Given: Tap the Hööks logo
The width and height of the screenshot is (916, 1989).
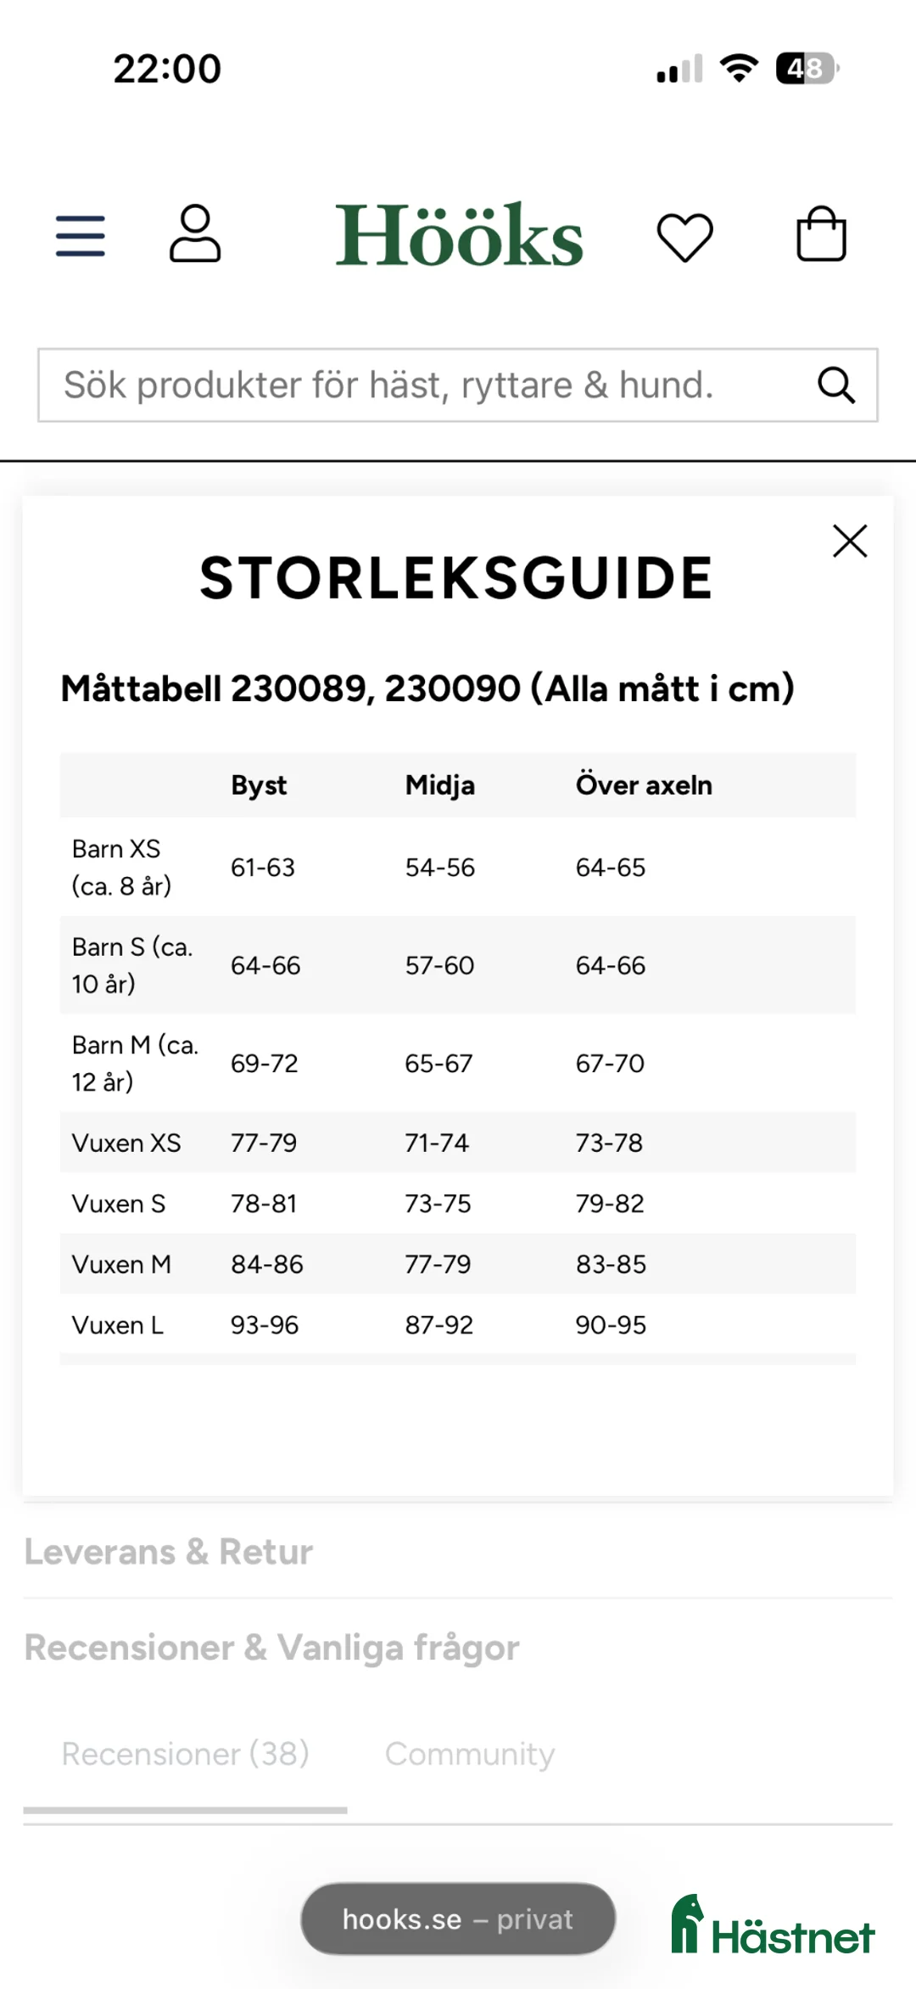Looking at the screenshot, I should click(459, 235).
